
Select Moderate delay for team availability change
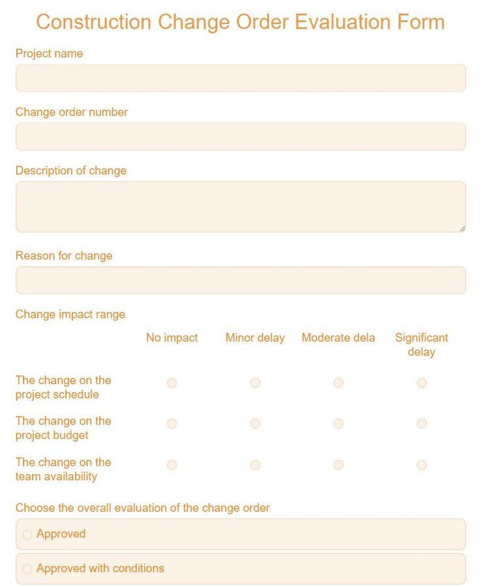[338, 465]
